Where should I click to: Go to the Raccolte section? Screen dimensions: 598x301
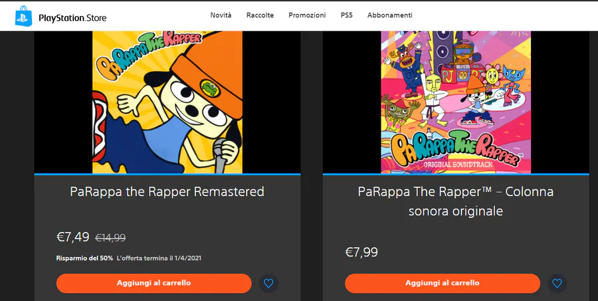(x=260, y=15)
